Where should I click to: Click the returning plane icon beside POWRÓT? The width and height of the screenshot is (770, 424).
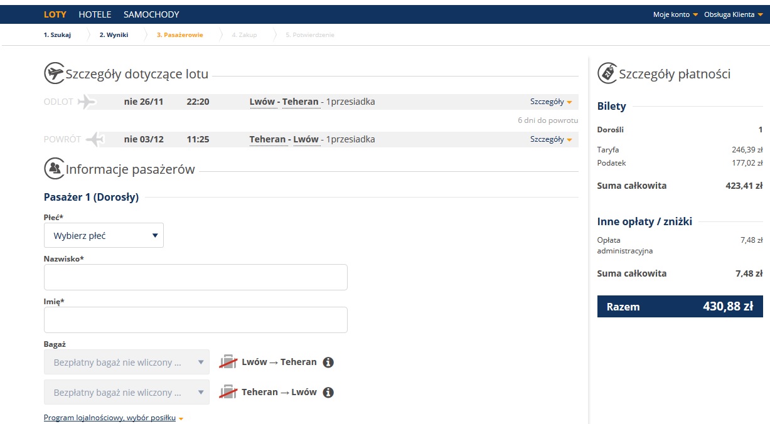click(x=94, y=139)
